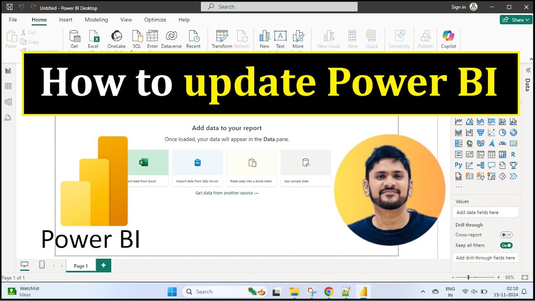535x301 pixels.
Task: Select the Metrics trophy visual
Action: [513, 165]
